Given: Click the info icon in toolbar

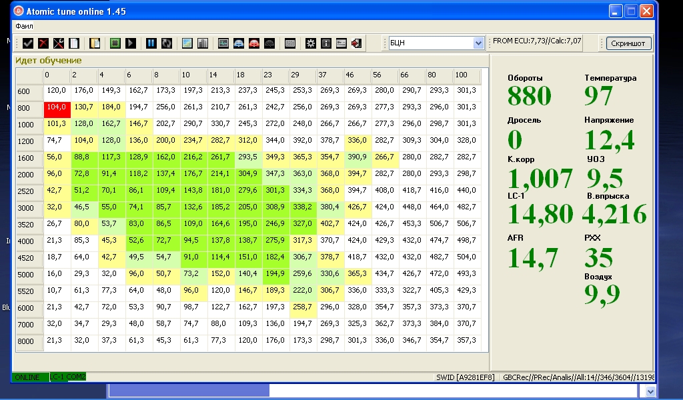Looking at the screenshot, I should point(325,43).
